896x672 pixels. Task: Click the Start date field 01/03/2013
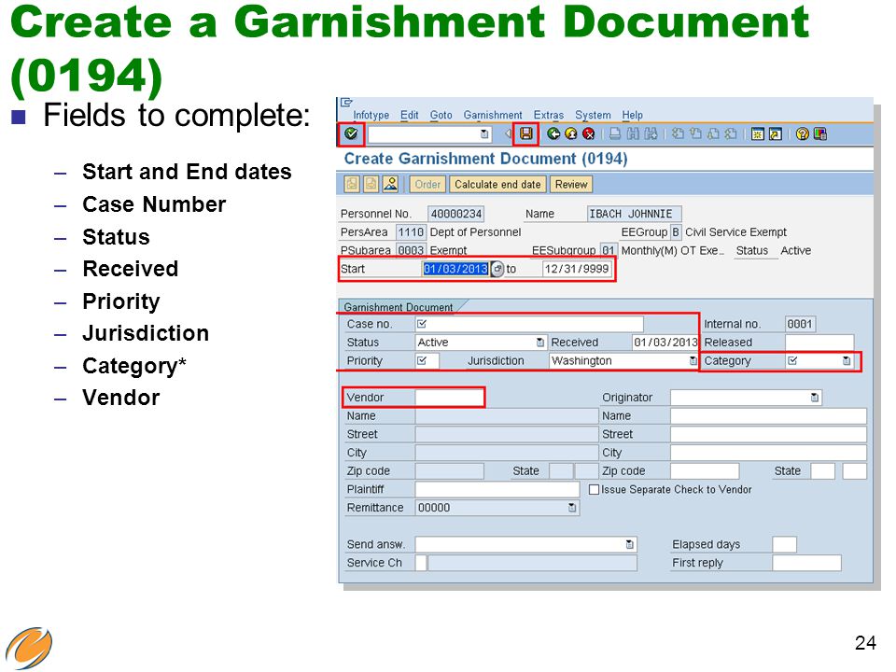tap(455, 269)
